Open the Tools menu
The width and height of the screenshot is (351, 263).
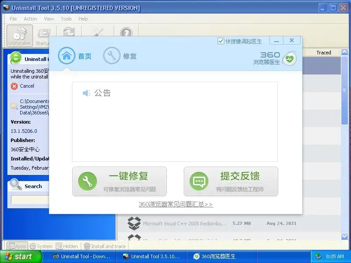66,19
